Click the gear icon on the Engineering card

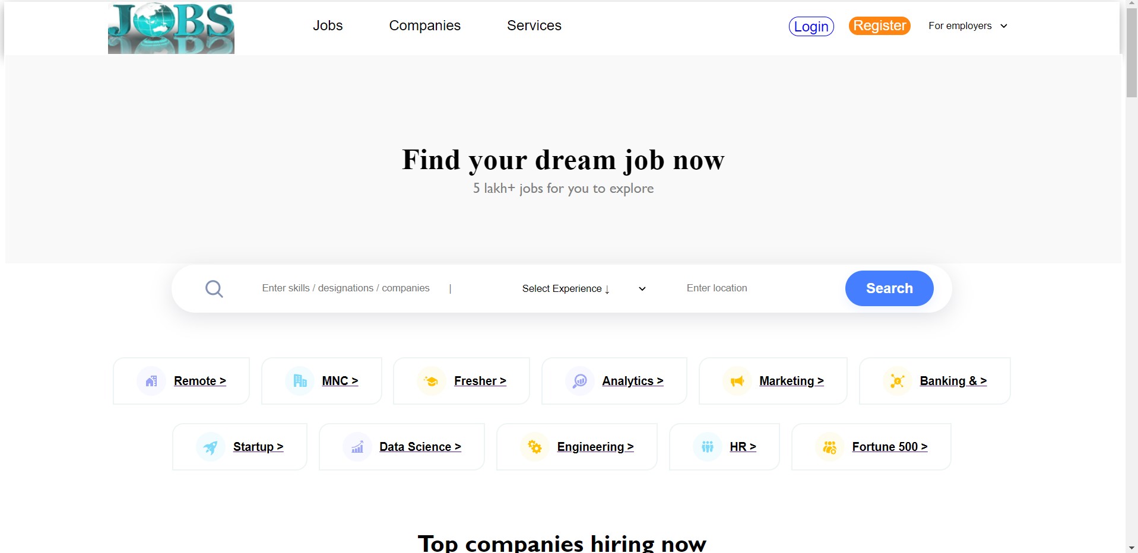tap(535, 447)
